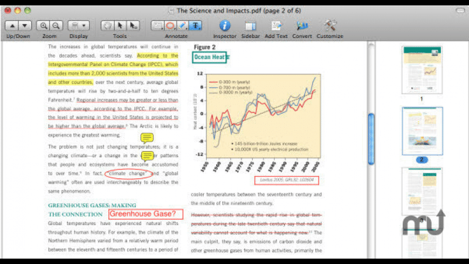Click the 'Figure 2' heading
This screenshot has width=469, height=264.
205,47
